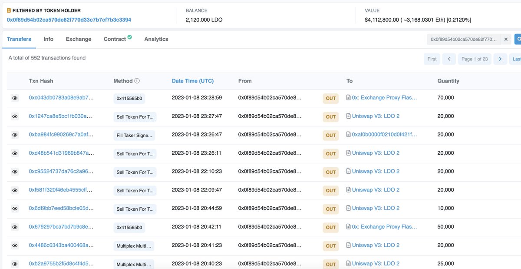
Task: Open the Analytics tab
Action: pyautogui.click(x=156, y=39)
